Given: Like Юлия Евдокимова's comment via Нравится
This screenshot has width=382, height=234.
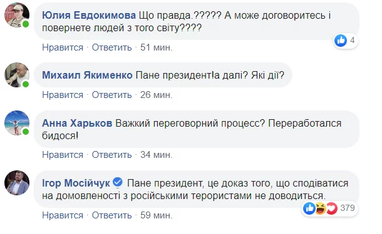Looking at the screenshot, I should [x=63, y=47].
